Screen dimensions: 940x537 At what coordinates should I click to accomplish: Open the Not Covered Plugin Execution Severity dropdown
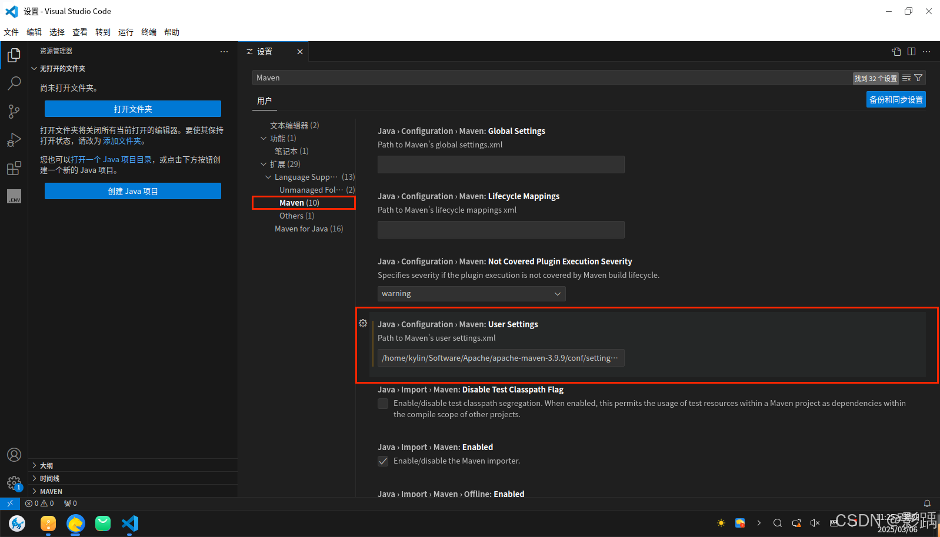click(x=471, y=294)
